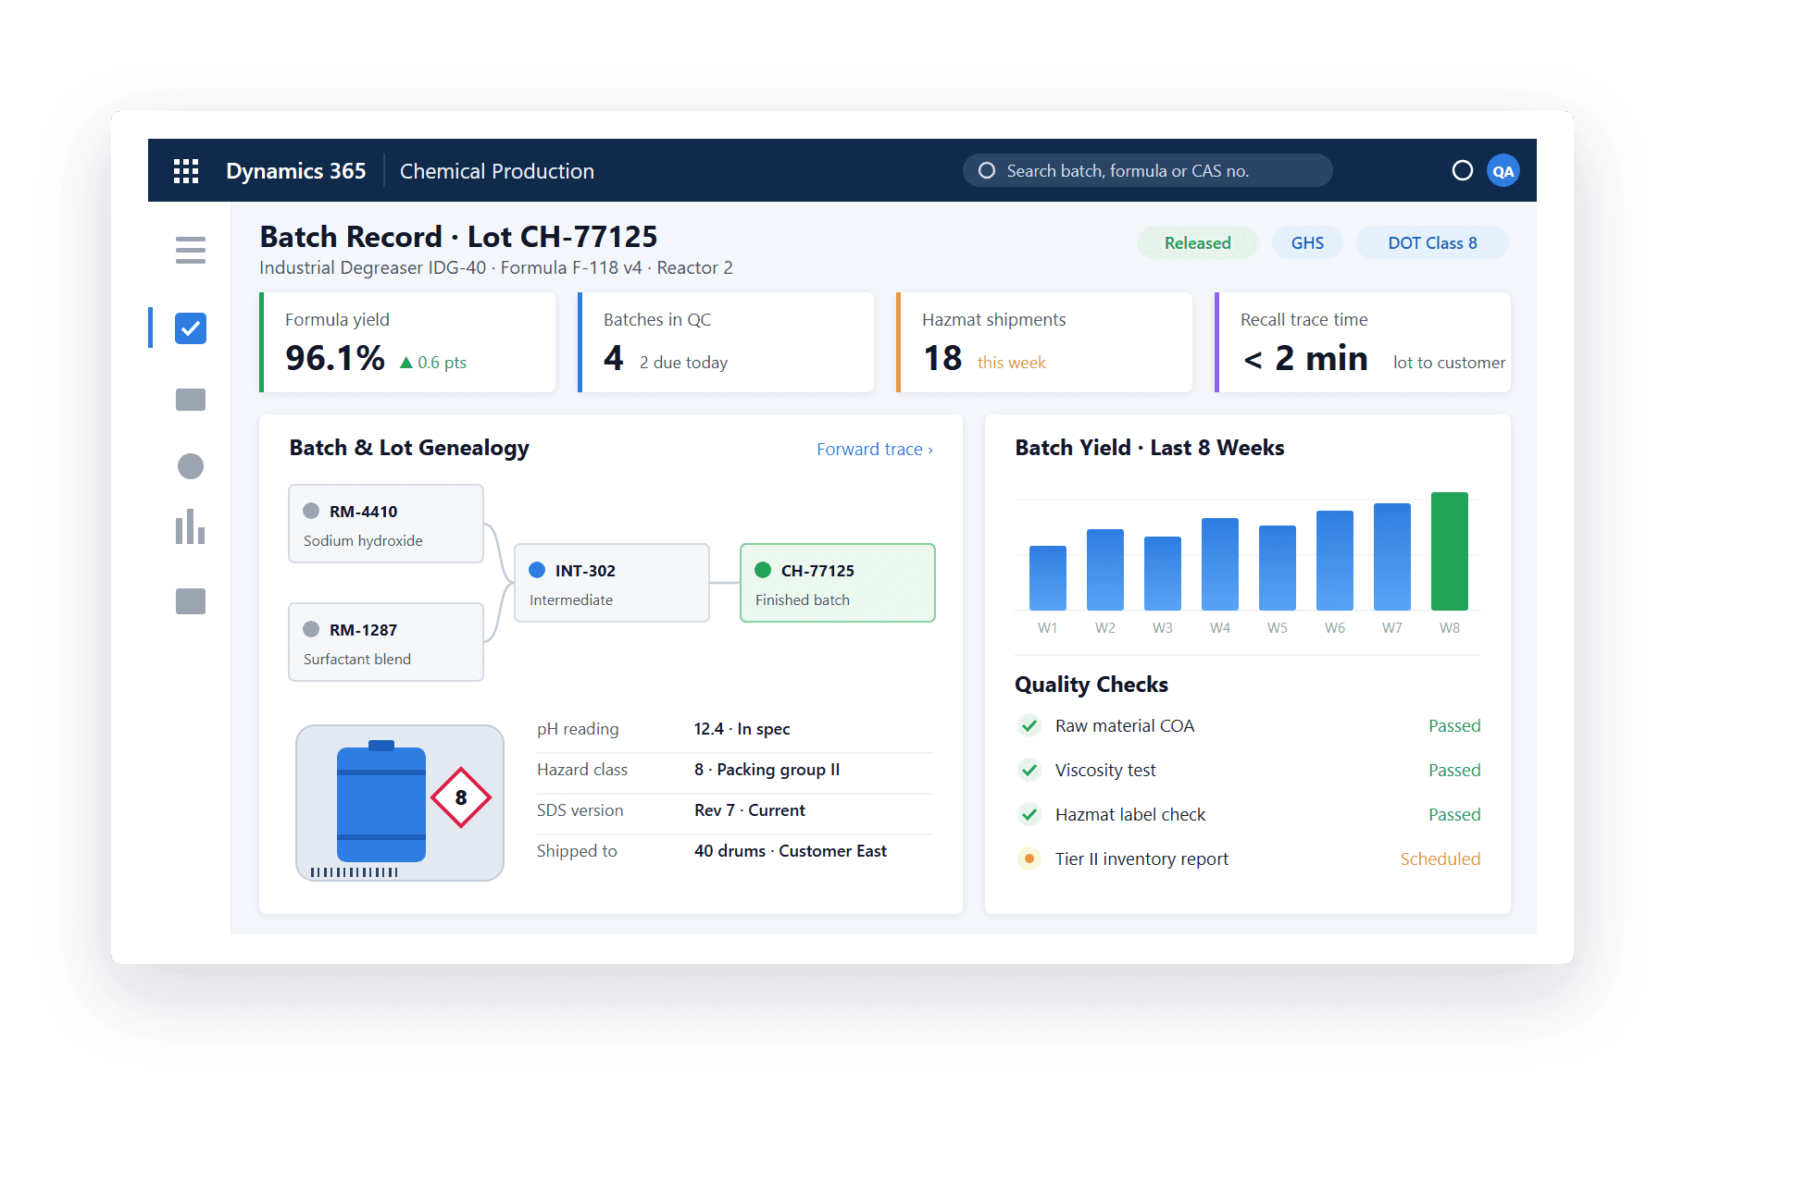The image size is (1796, 1186).
Task: Click the W3 yield bar
Action: (x=1163, y=574)
